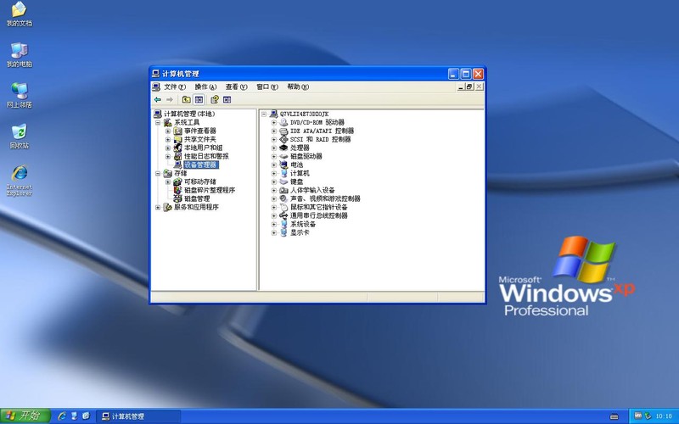Screen dimensions: 679x424
Task: Click the IDE ATA/ATAPI 控制器 icon
Action: pos(283,131)
